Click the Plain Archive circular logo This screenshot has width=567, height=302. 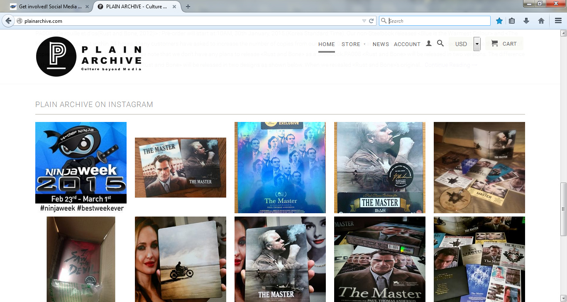pos(56,56)
